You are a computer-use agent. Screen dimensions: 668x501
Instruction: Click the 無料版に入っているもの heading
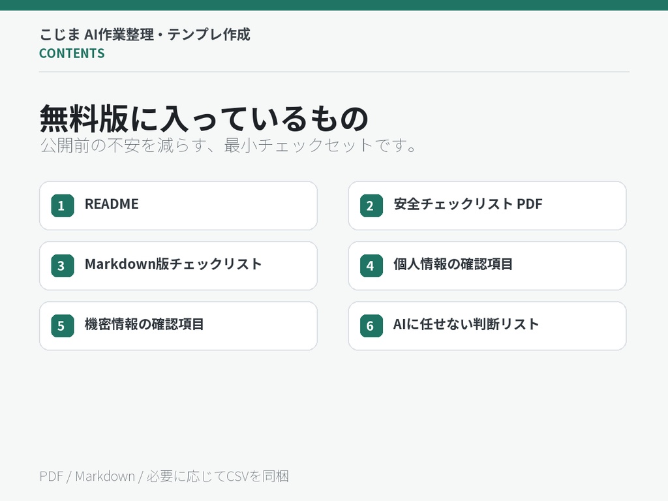click(x=204, y=119)
